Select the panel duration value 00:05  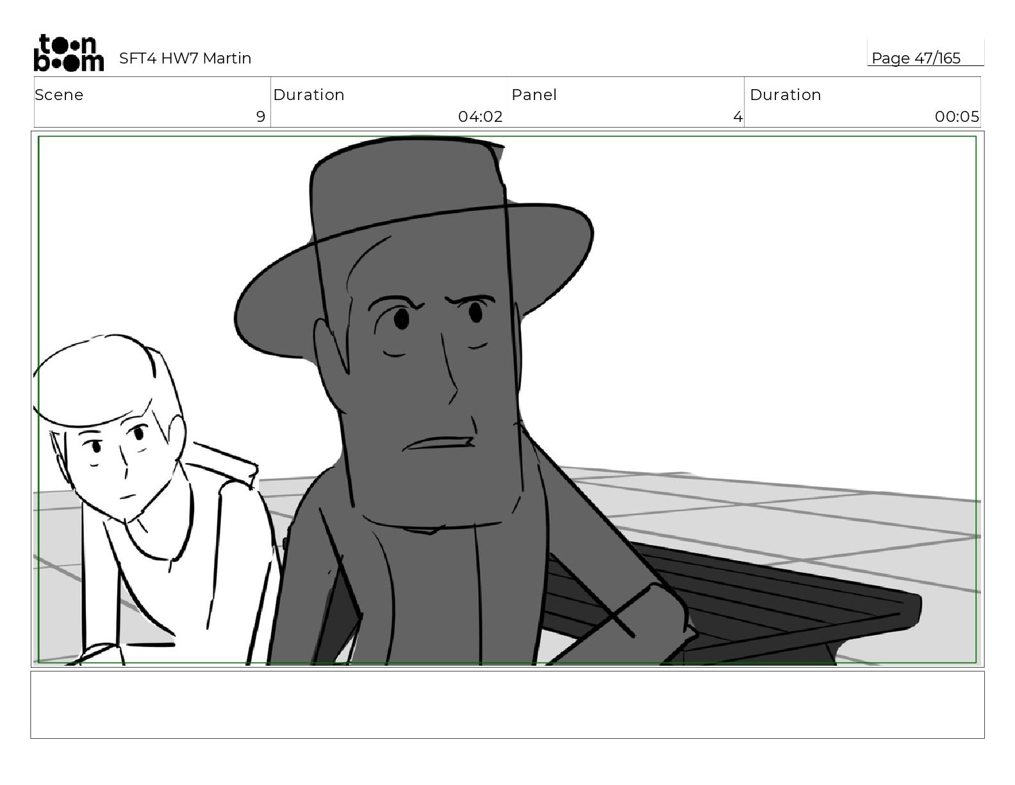pyautogui.click(x=957, y=117)
